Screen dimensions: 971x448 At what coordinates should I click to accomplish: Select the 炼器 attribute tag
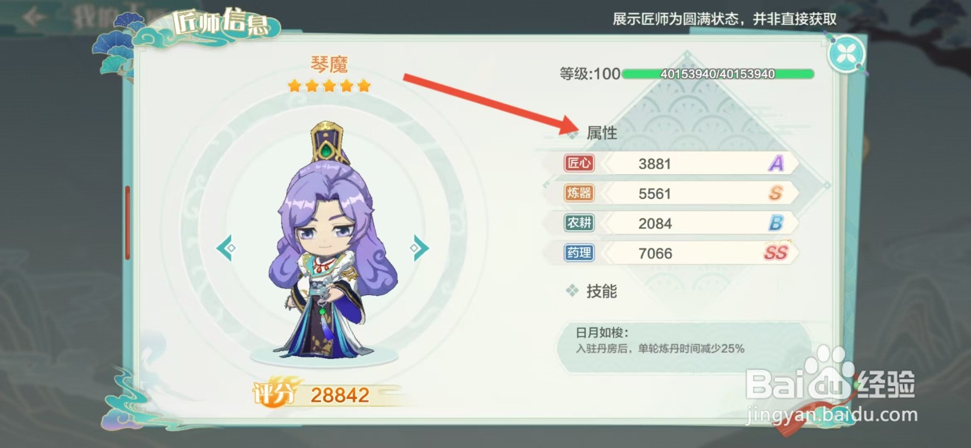[x=579, y=193]
